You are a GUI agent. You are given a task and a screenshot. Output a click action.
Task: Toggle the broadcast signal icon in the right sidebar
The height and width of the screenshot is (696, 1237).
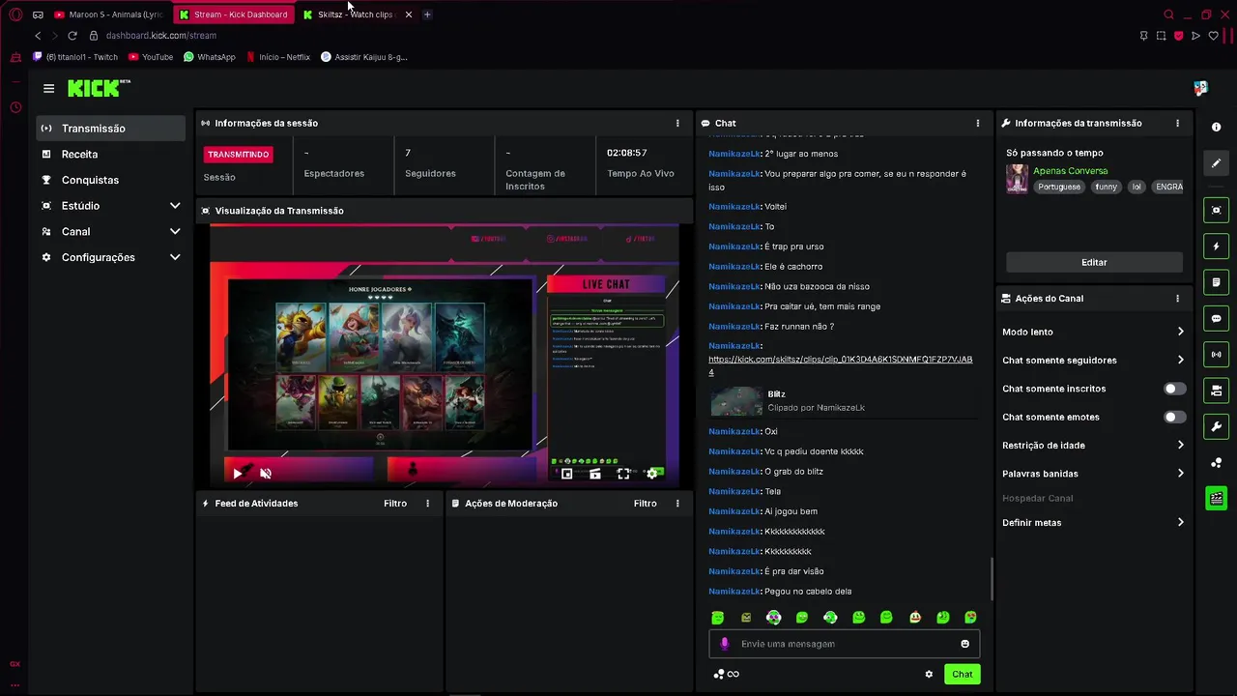pyautogui.click(x=1216, y=355)
